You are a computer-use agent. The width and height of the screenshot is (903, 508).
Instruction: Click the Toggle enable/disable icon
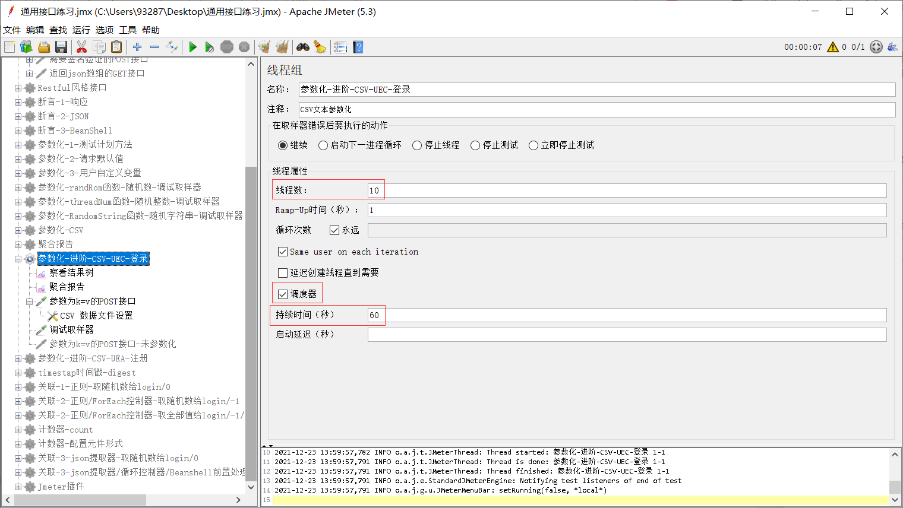[x=172, y=47]
